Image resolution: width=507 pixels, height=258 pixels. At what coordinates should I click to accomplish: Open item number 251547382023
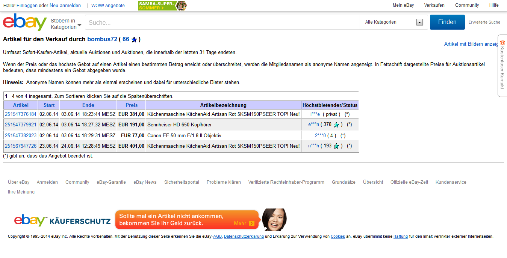(21, 135)
